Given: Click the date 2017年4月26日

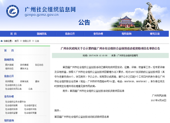Looking at the screenshot, I should 158,100.
